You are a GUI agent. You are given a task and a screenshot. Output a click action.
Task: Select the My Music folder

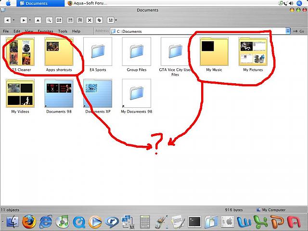[214, 54]
